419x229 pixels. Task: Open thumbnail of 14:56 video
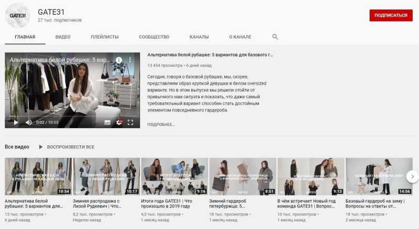379,176
